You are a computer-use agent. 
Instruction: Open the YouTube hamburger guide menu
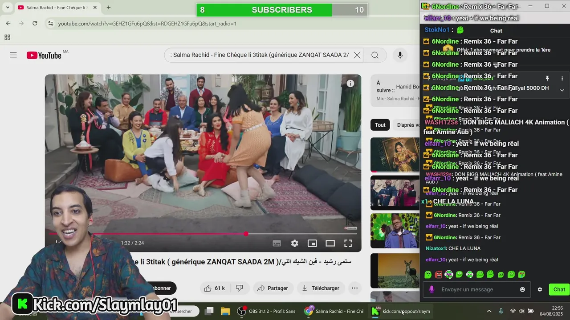13,55
